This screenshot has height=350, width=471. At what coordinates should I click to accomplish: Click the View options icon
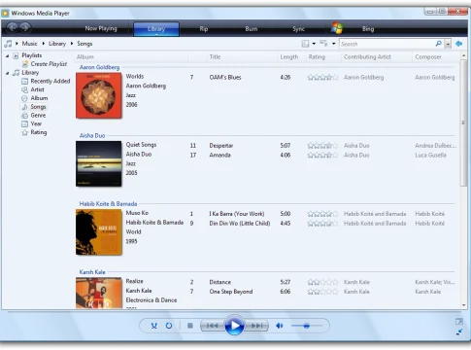(x=323, y=43)
